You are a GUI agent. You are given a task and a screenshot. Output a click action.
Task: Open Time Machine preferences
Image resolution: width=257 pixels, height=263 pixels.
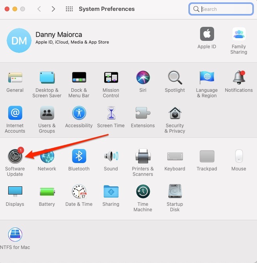(x=143, y=191)
